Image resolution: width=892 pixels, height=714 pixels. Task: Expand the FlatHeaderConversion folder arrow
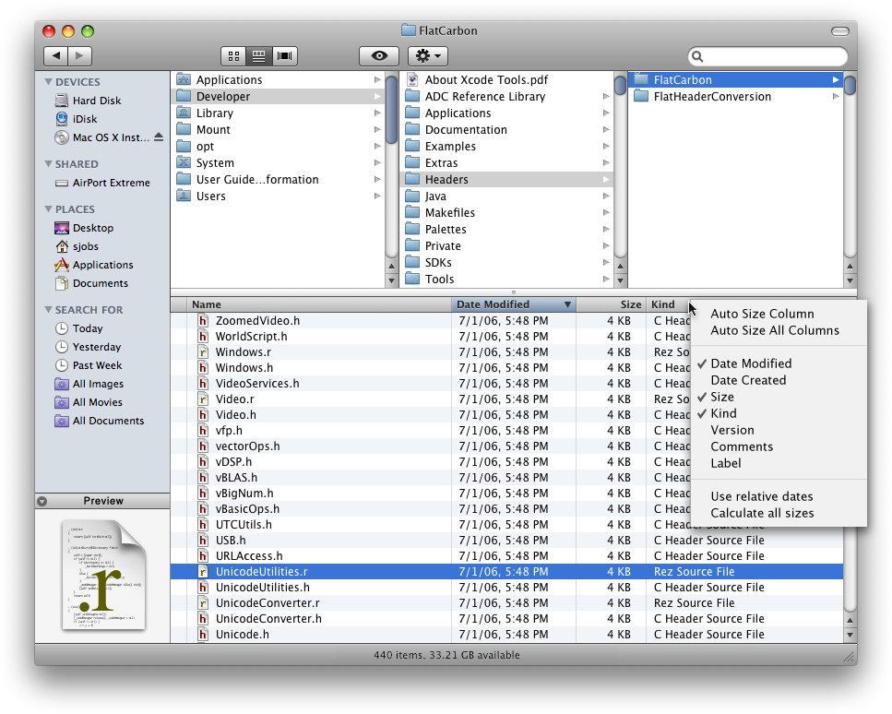coord(835,97)
